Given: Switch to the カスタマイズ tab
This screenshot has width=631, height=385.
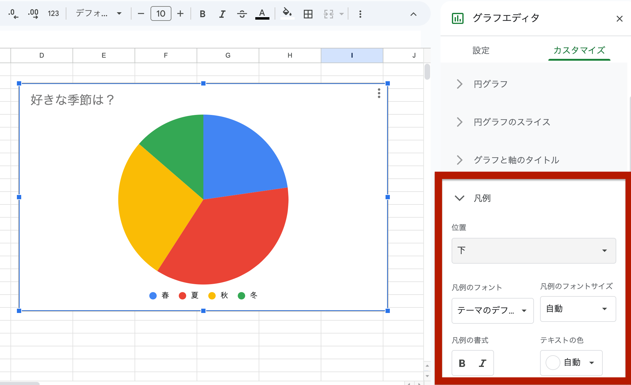Looking at the screenshot, I should [x=579, y=51].
